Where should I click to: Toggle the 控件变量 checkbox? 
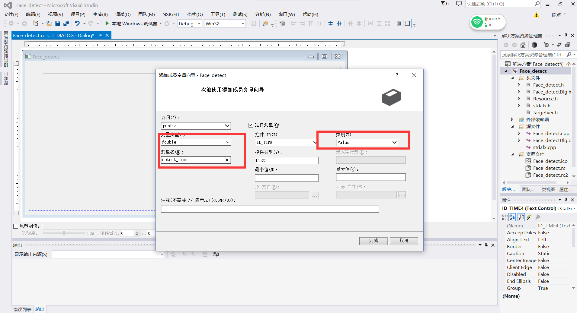(251, 125)
